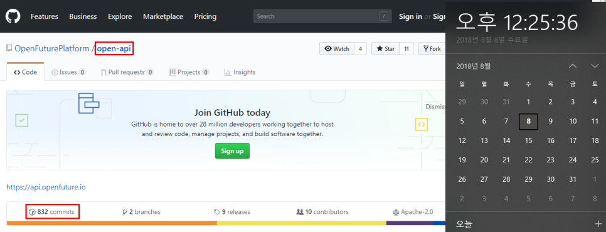Open the 832 commits history
The image size is (606, 232).
52,212
